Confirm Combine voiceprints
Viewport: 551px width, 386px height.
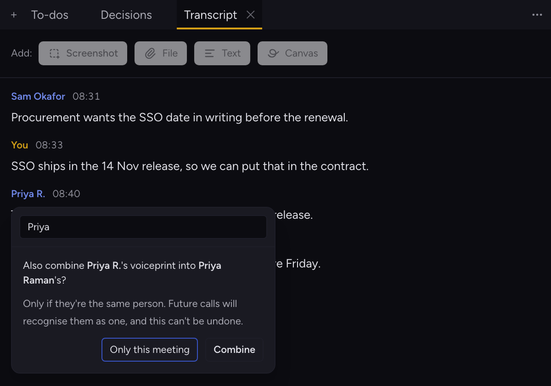point(234,350)
